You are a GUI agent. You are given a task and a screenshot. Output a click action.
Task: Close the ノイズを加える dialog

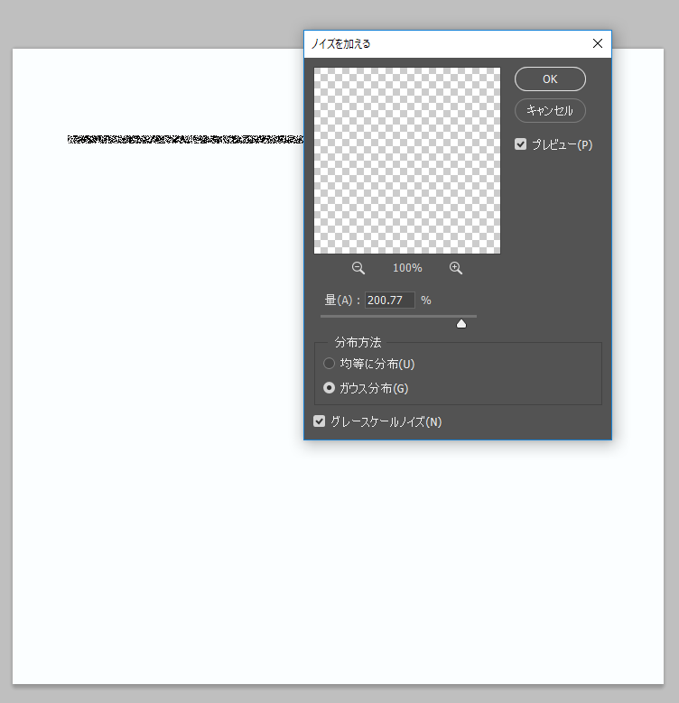[x=598, y=43]
